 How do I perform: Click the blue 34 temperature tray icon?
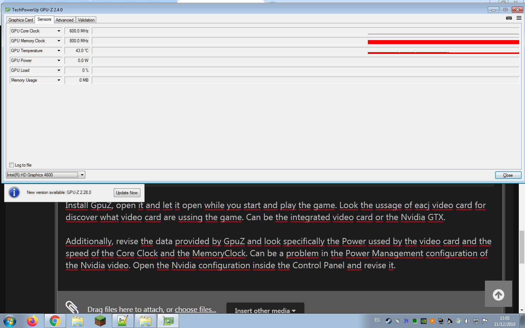pyautogui.click(x=406, y=321)
